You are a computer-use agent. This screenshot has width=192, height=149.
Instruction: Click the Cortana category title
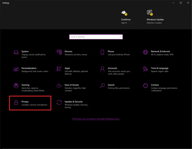click(155, 85)
